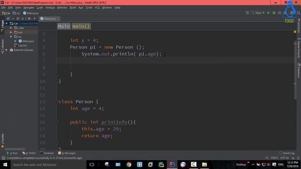Open the Navigate menu
301x169 pixels.
(x=29, y=8)
